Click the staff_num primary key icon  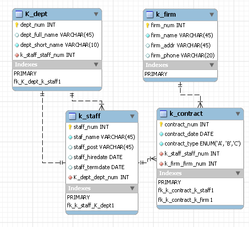pyautogui.click(x=70, y=127)
